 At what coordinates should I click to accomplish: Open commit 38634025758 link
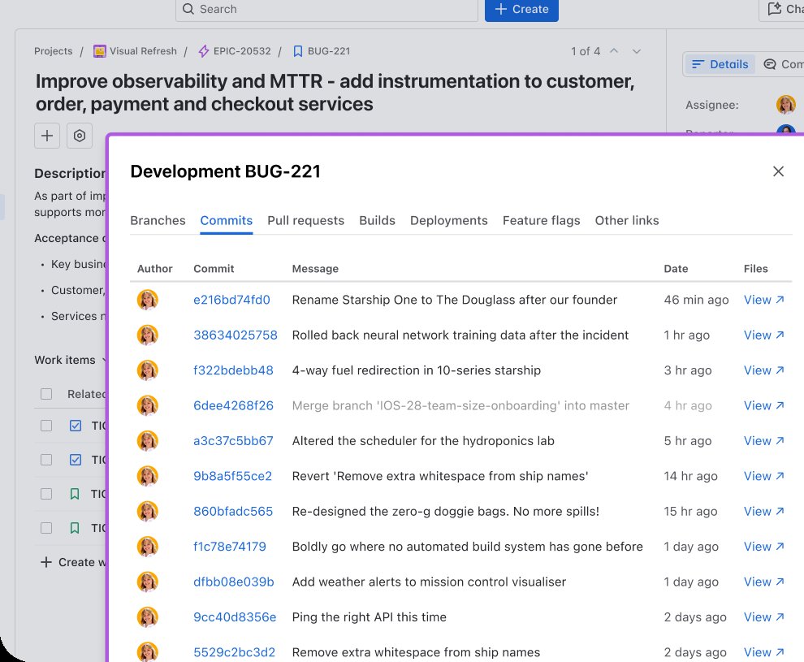tap(236, 335)
